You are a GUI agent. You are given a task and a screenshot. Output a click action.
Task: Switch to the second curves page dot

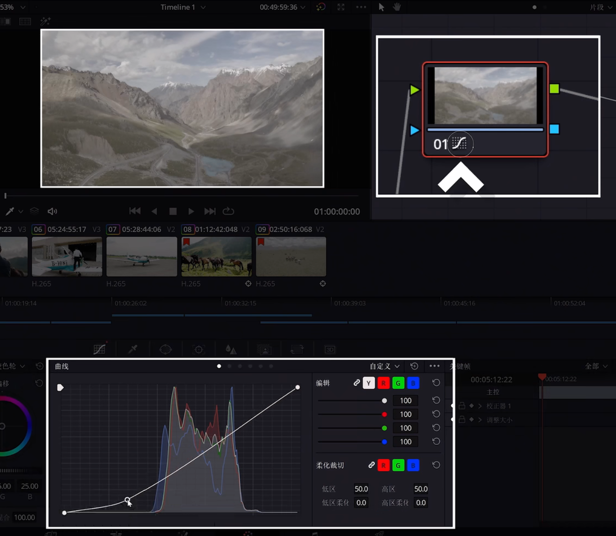click(x=229, y=366)
